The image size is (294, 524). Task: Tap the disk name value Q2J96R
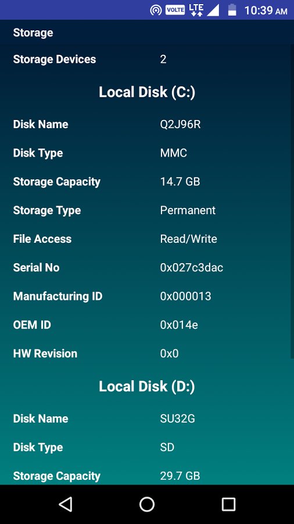180,125
